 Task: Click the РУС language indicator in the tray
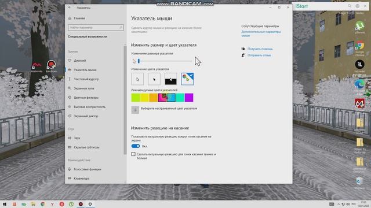pos(354,204)
